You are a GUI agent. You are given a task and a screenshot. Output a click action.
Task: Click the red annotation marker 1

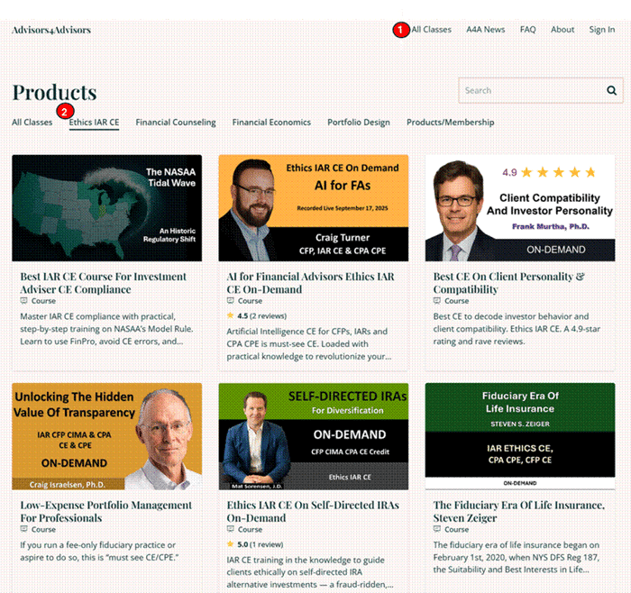400,30
